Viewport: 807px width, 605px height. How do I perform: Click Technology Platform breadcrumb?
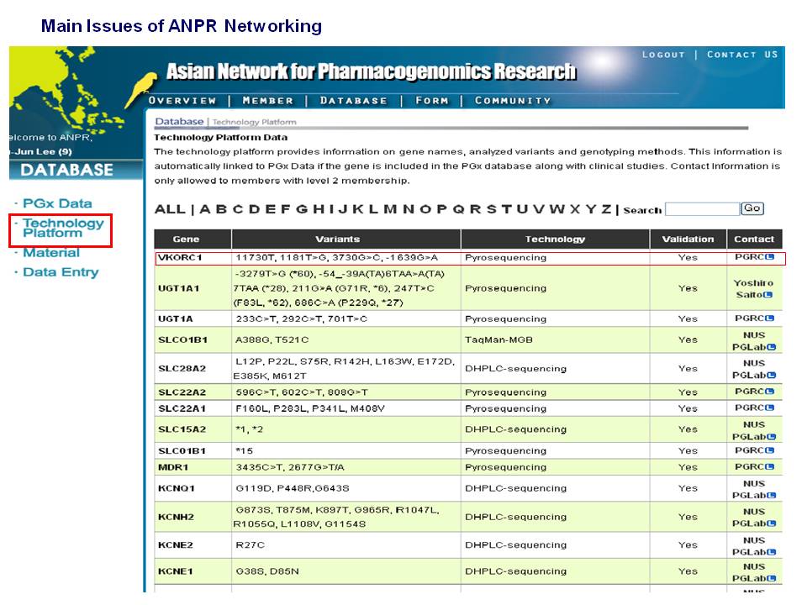point(254,122)
